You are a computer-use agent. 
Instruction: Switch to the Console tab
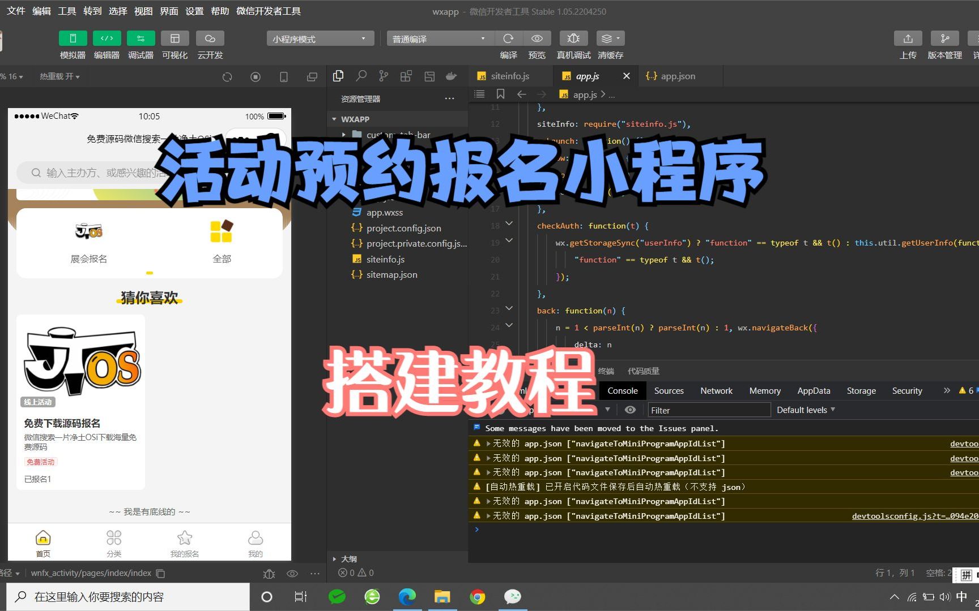[623, 390]
